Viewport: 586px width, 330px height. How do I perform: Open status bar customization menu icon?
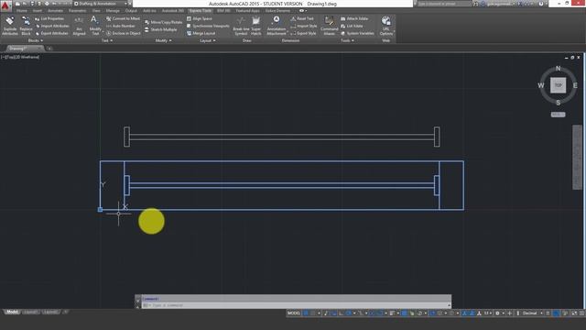tap(582, 313)
